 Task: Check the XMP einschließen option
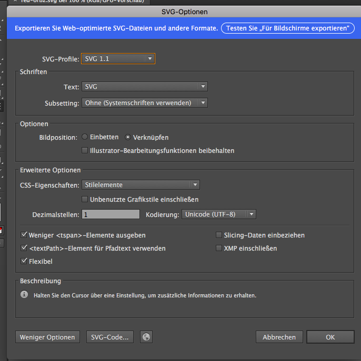tap(219, 248)
